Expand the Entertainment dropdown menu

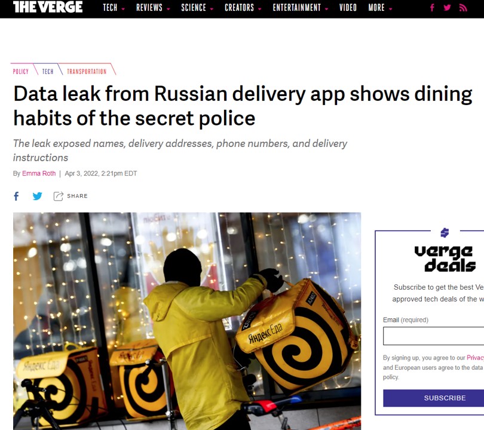[301, 8]
